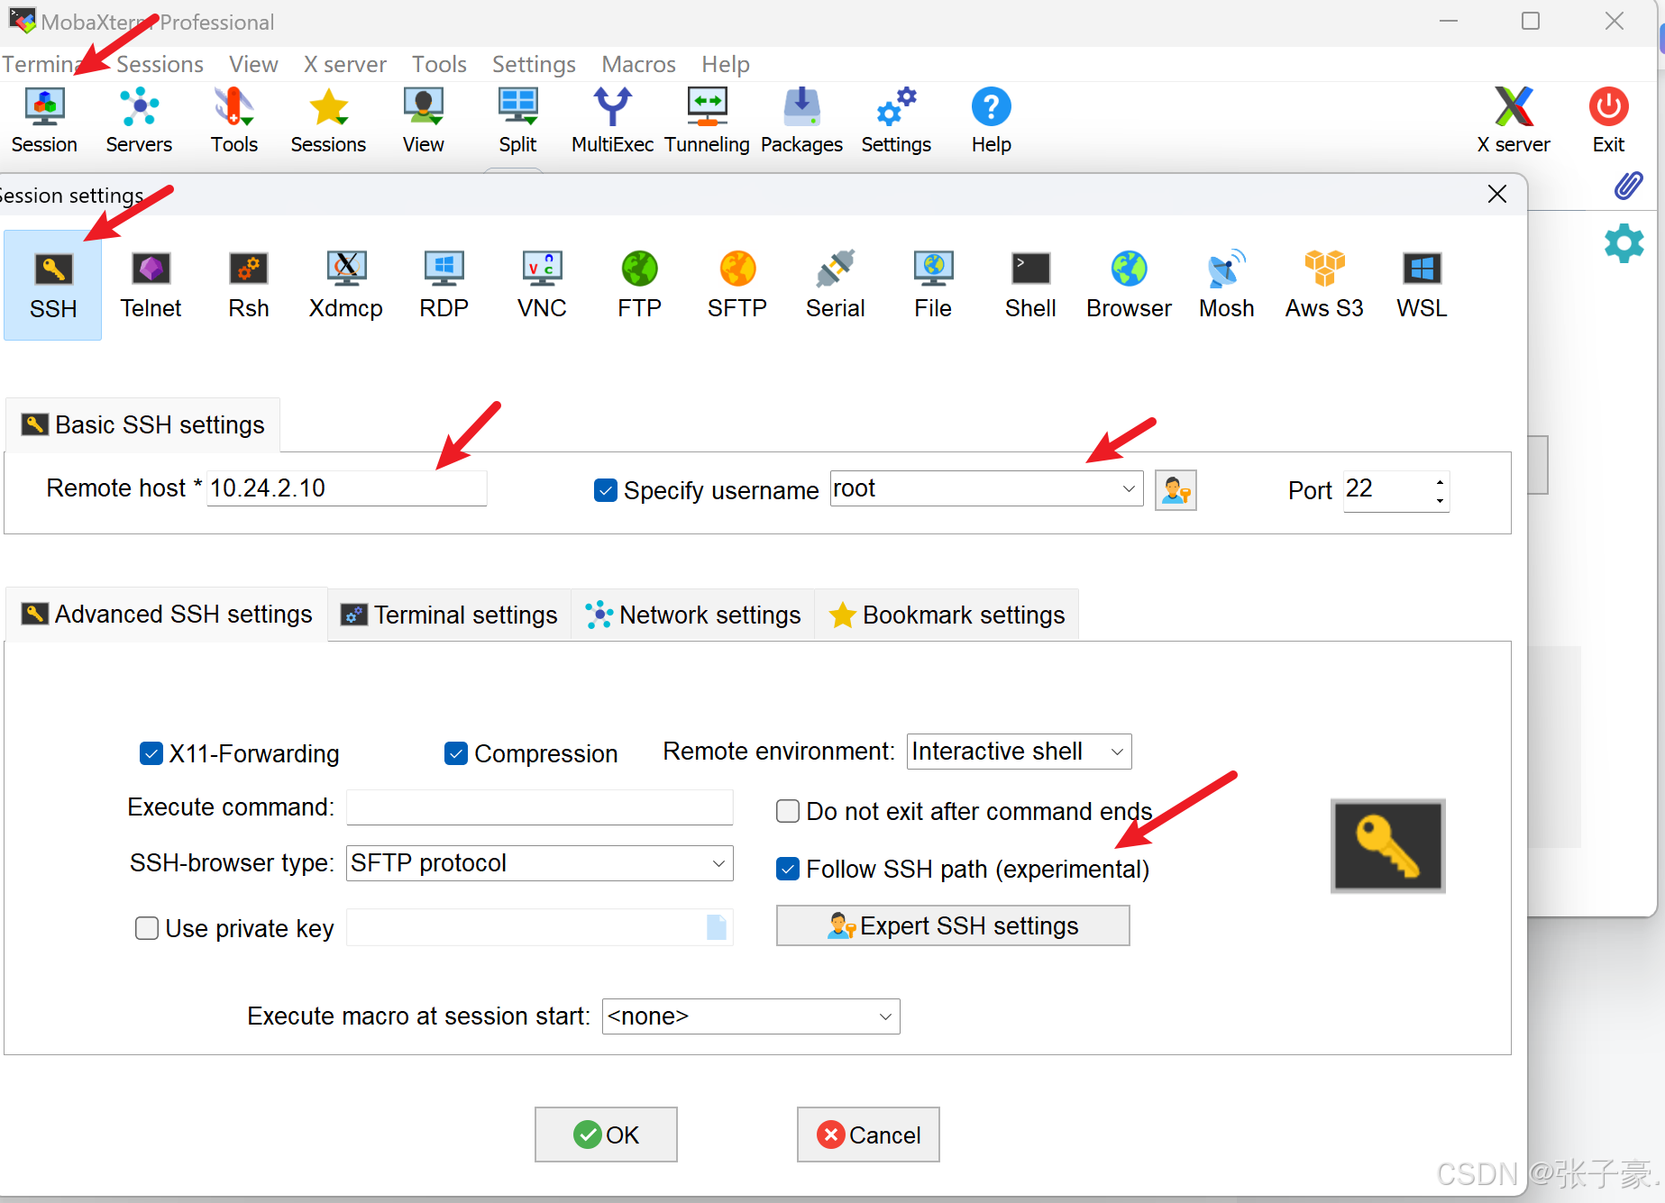The height and width of the screenshot is (1203, 1665).
Task: Click the teal gear icon at right
Action: coord(1624,243)
